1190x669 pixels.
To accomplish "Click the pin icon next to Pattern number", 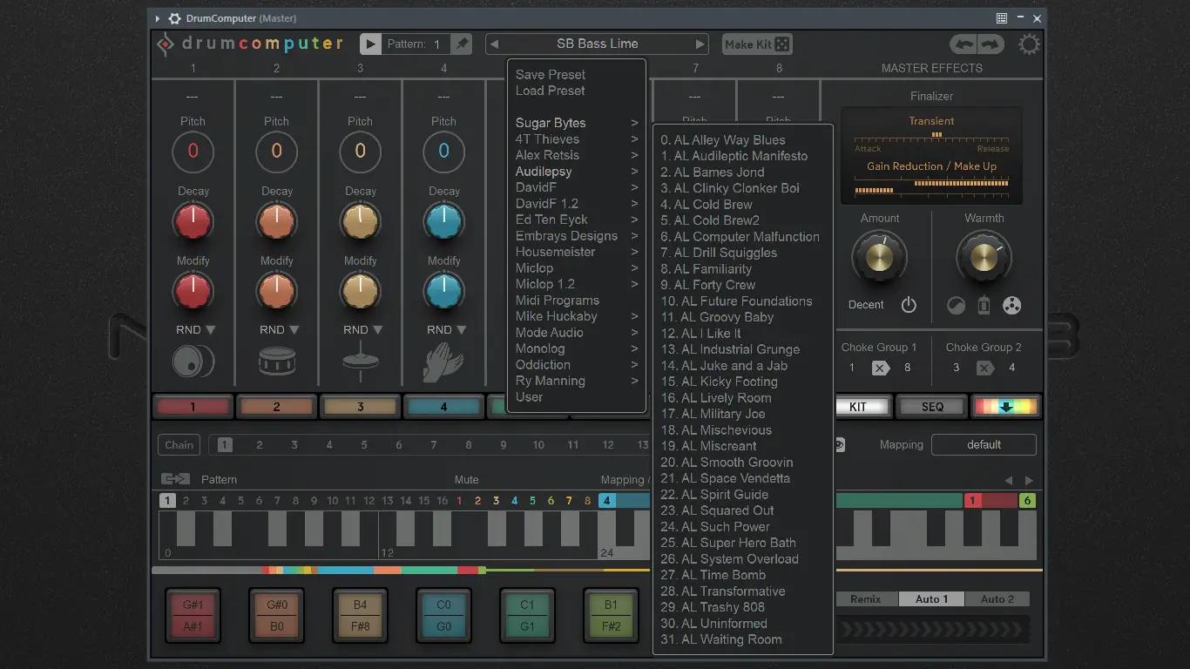I will pyautogui.click(x=463, y=44).
